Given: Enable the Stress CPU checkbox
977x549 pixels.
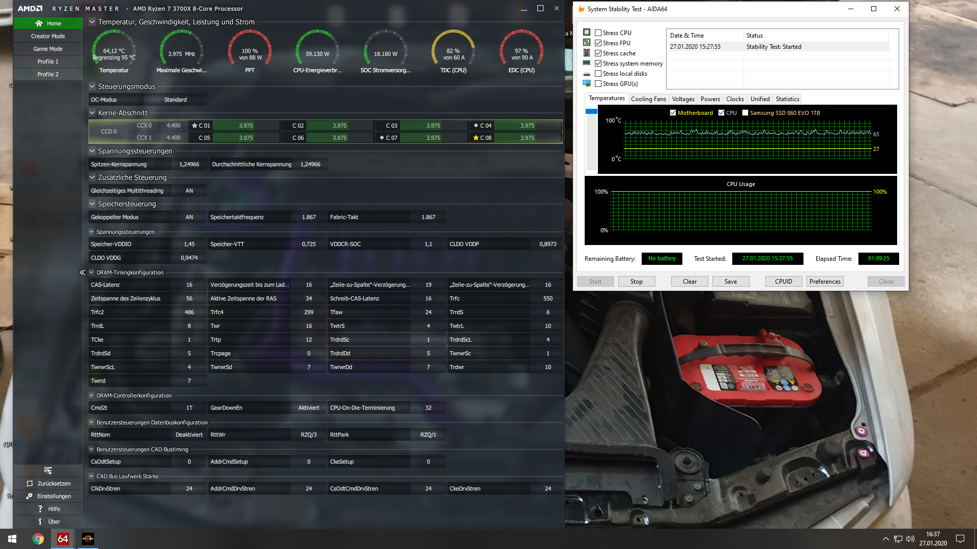Looking at the screenshot, I should click(598, 33).
